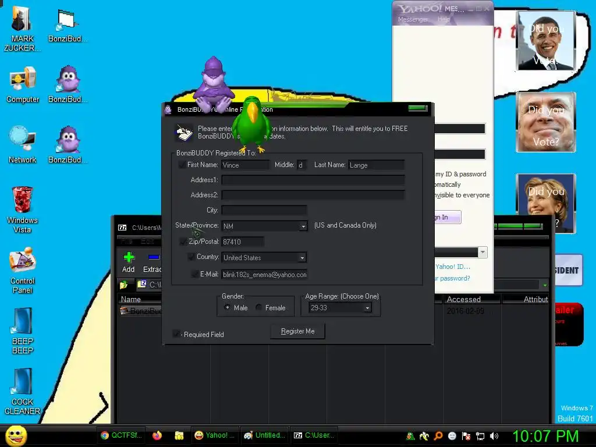Viewport: 596px width, 447px height.
Task: Click the red trailer button at right edge
Action: [568, 325]
